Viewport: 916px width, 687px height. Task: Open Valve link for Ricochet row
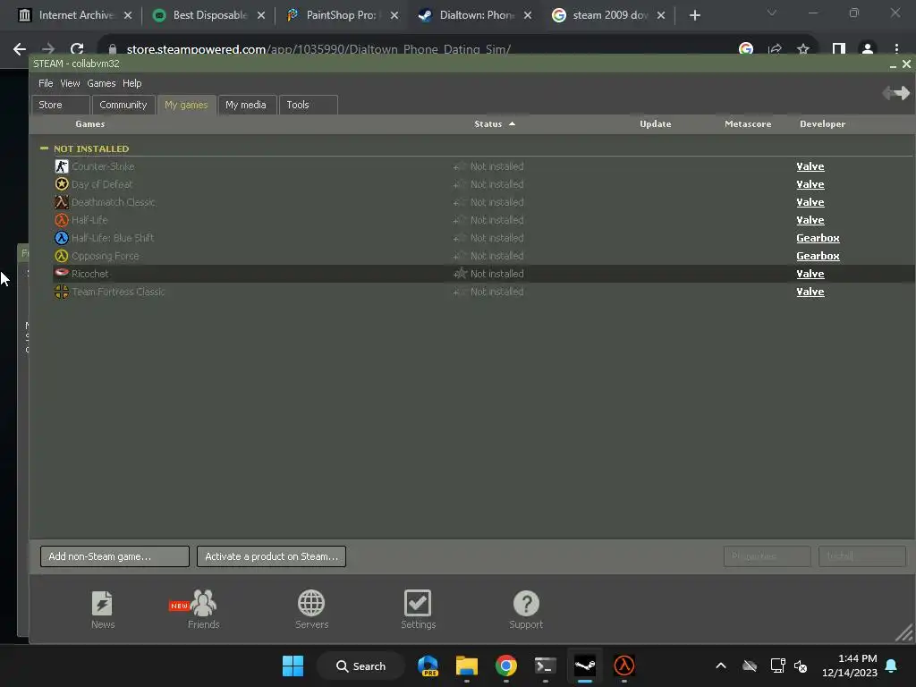[x=810, y=274]
